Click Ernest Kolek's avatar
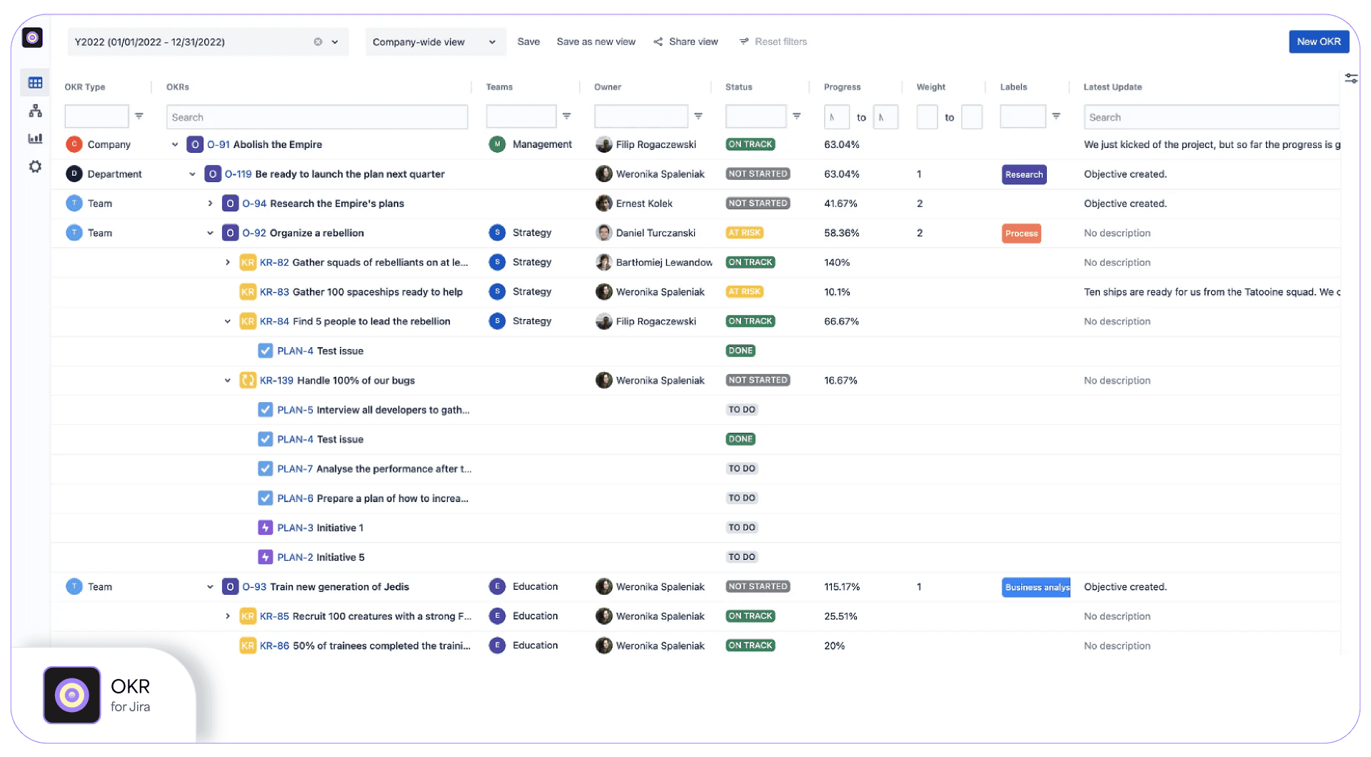The image size is (1371, 757). (604, 204)
